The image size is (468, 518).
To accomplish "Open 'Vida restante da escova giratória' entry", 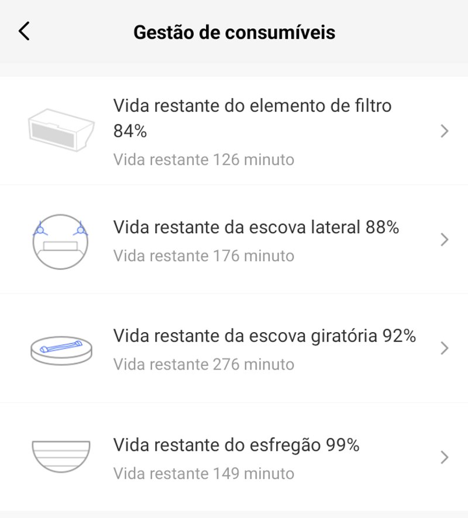I will click(x=246, y=336).
